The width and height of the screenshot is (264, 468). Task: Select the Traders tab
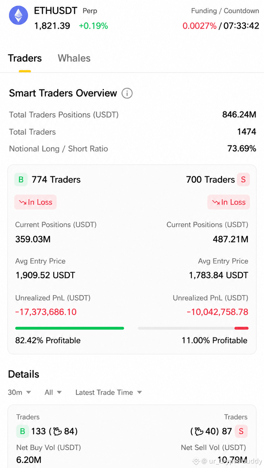[25, 58]
